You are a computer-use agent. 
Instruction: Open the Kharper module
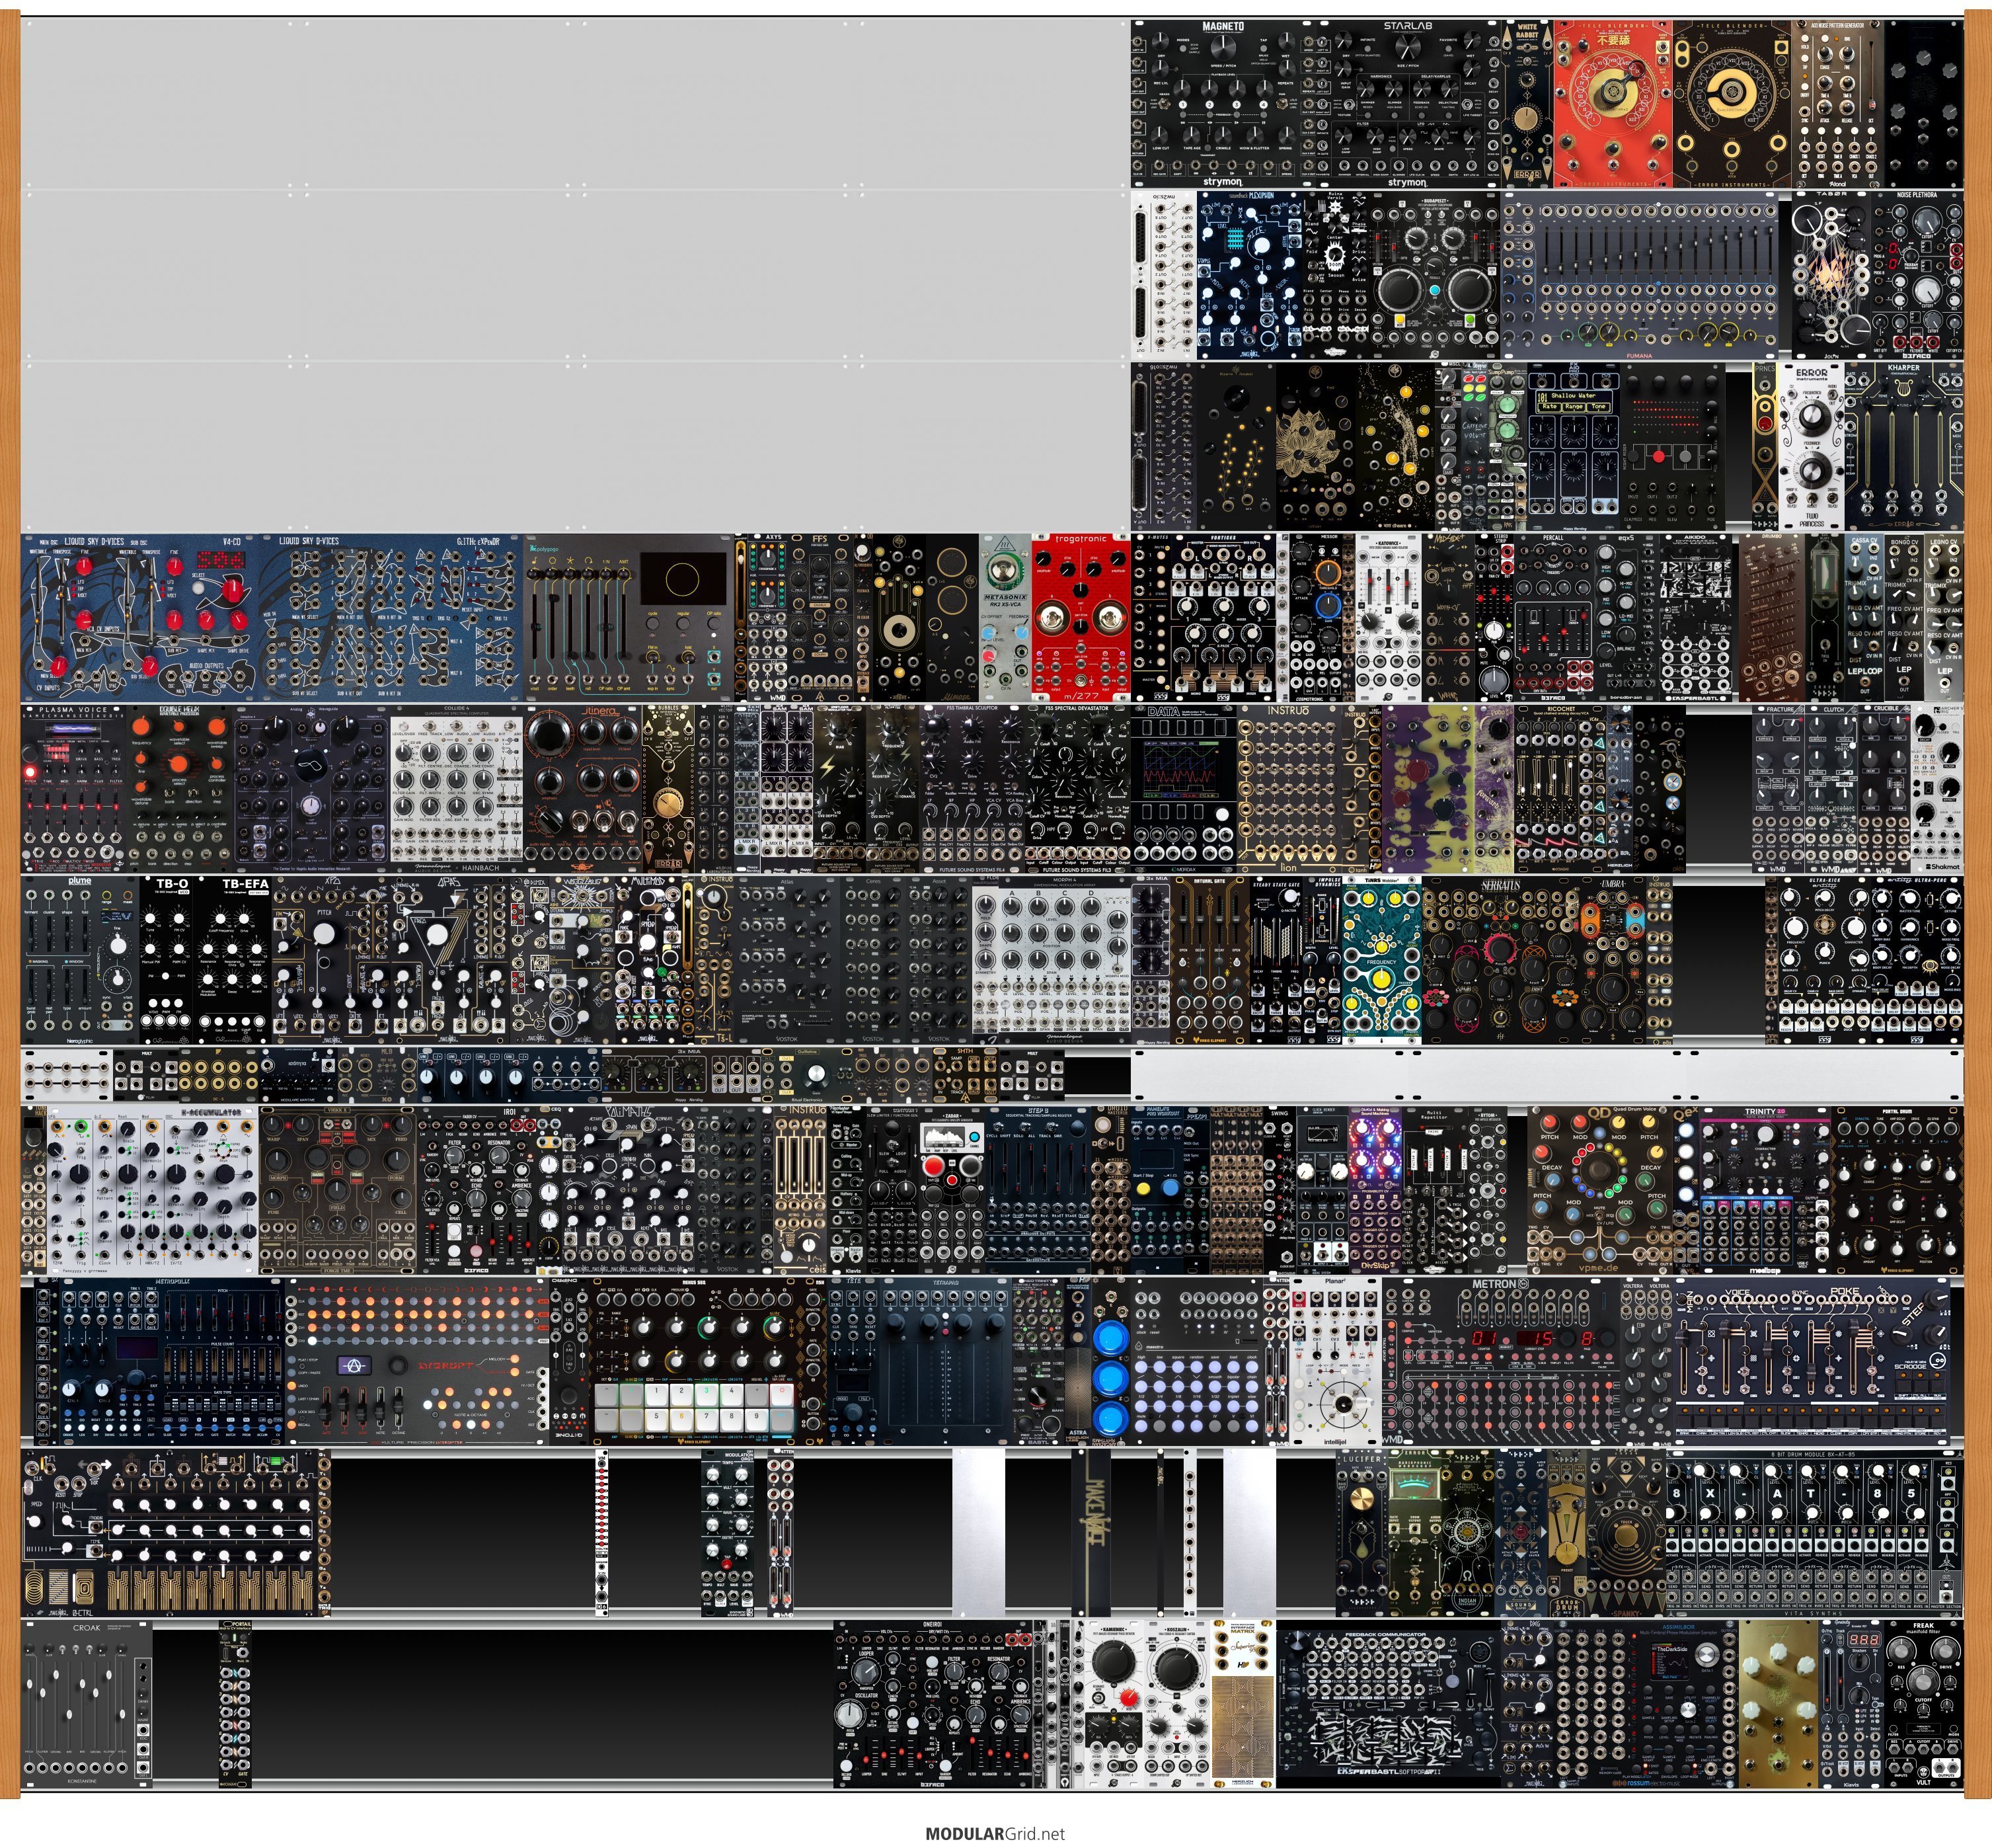[x=1903, y=446]
